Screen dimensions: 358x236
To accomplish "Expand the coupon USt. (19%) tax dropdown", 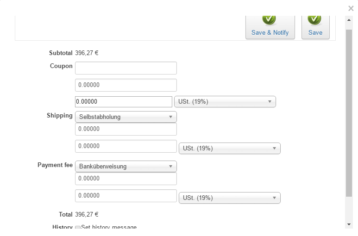I will click(225, 102).
